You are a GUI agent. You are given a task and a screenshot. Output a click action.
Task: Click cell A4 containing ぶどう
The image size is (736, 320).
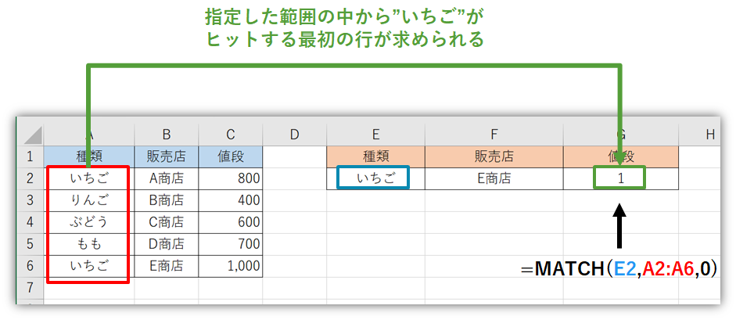[x=88, y=222]
